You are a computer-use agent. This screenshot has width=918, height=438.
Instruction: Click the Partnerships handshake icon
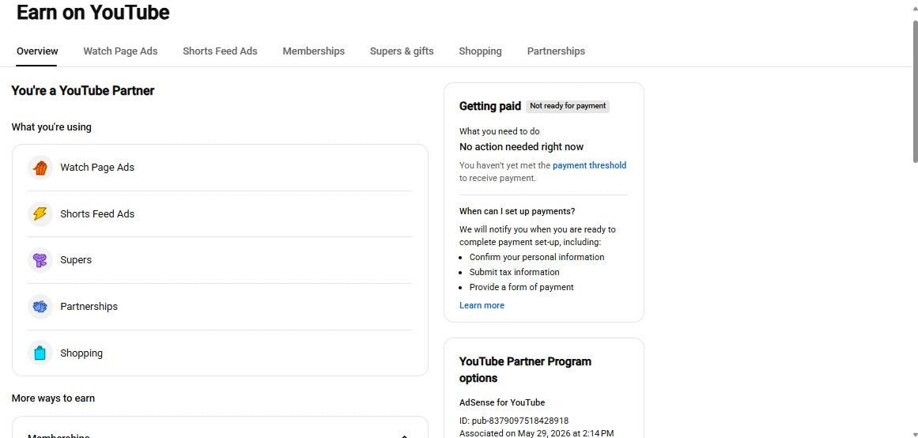coord(40,306)
